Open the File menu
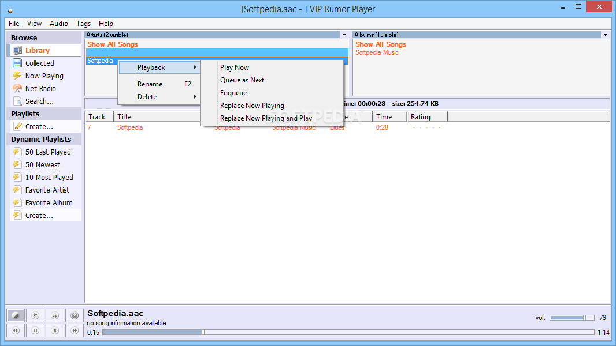Image resolution: width=616 pixels, height=346 pixels. 14,24
